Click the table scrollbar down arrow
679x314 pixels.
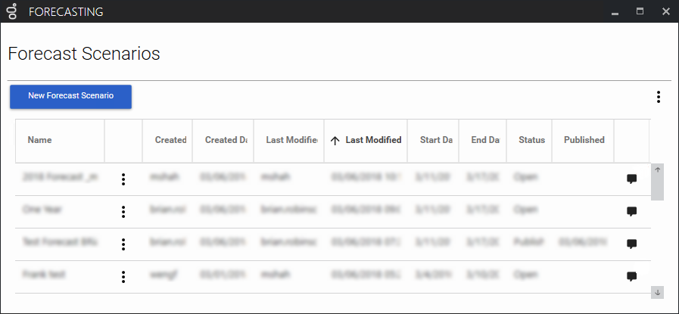point(657,293)
